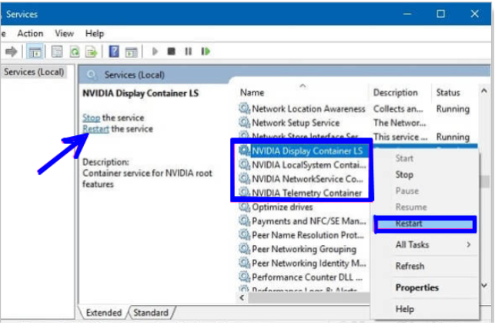
Task: Click the Restart the service link
Action: [x=95, y=129]
